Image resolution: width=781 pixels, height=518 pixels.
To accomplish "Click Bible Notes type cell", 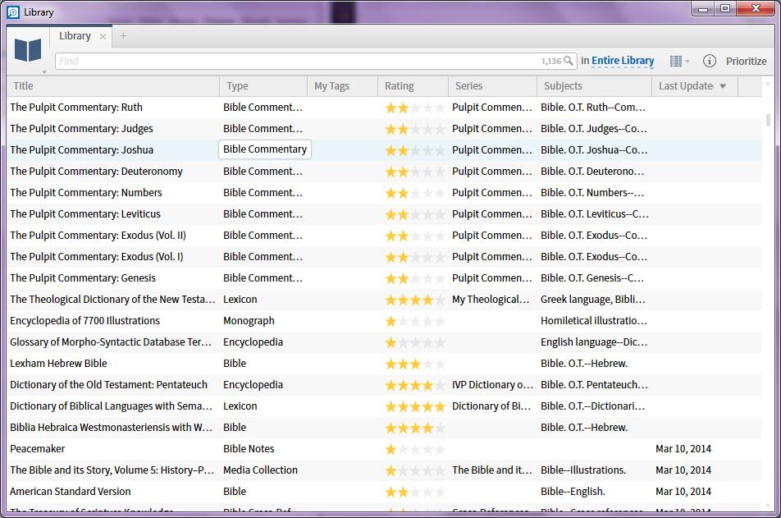I will (249, 449).
